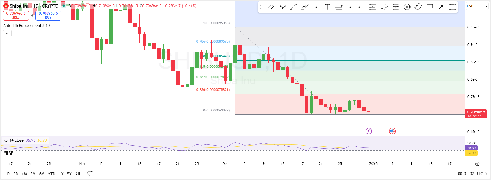This screenshot has height=180, width=491.
Task: Grab the drawing toolbar drag handle
Action: (x=261, y=7)
